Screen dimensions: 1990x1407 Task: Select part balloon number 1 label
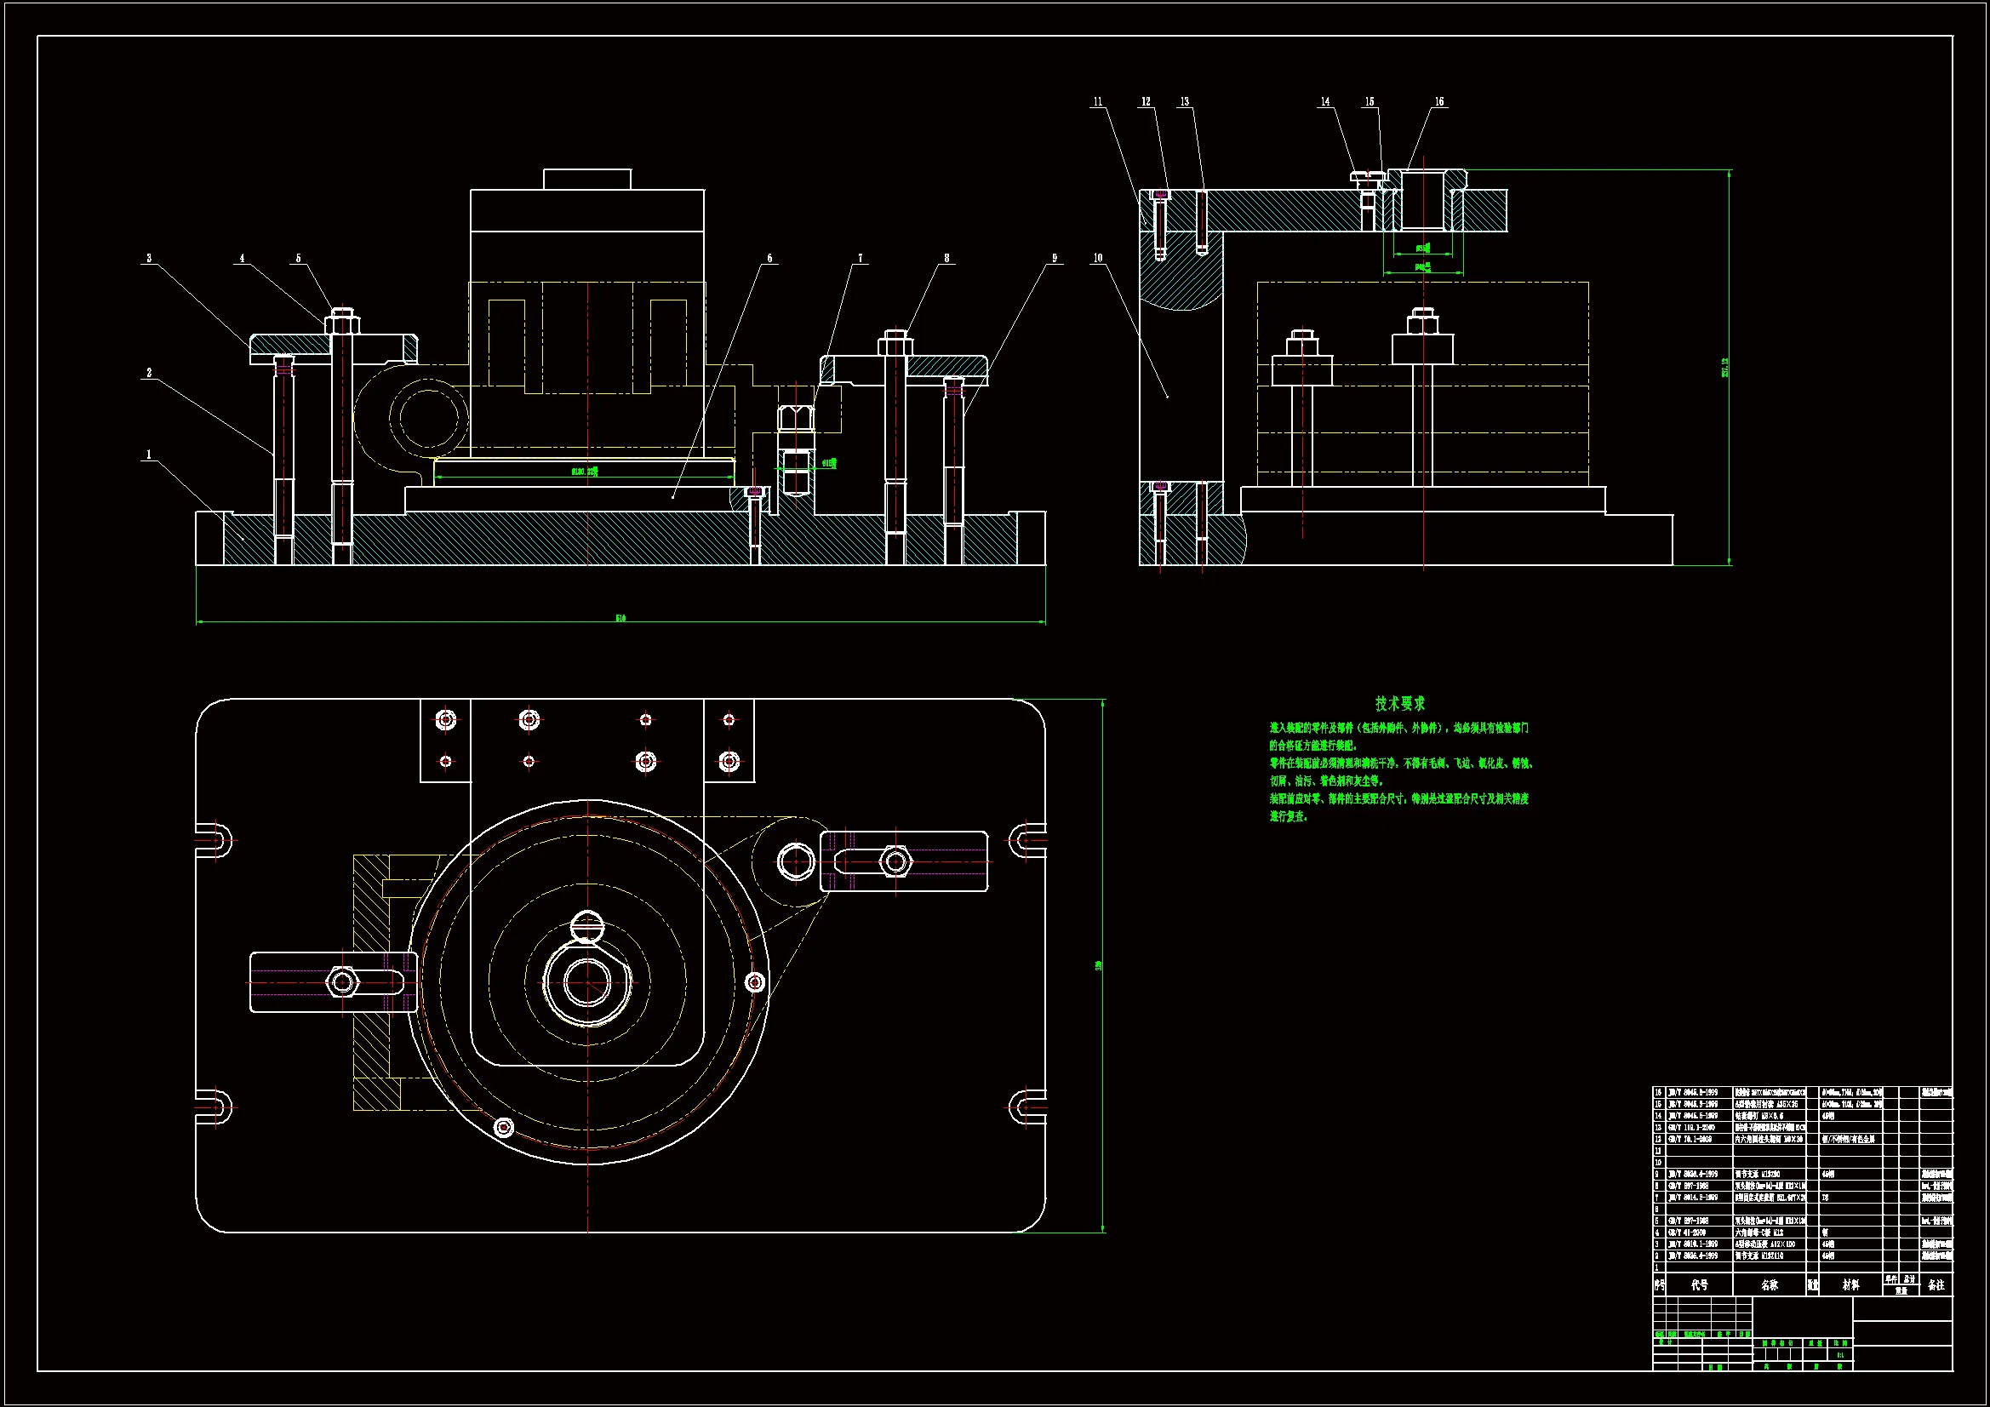click(x=149, y=455)
